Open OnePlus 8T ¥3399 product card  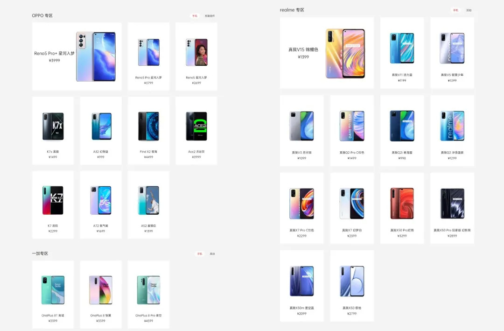click(x=53, y=295)
